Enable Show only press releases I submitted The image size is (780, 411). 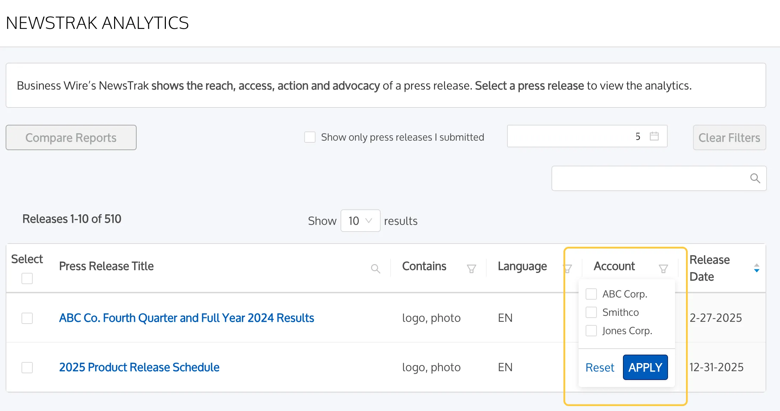coord(310,137)
